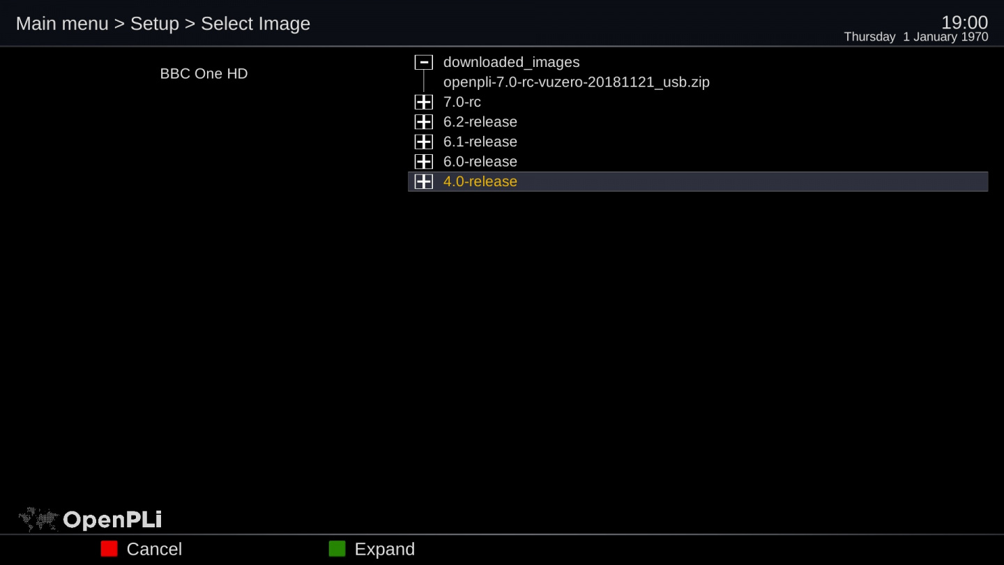This screenshot has width=1004, height=565.
Task: Click the 6.1-release plus icon
Action: 423,142
